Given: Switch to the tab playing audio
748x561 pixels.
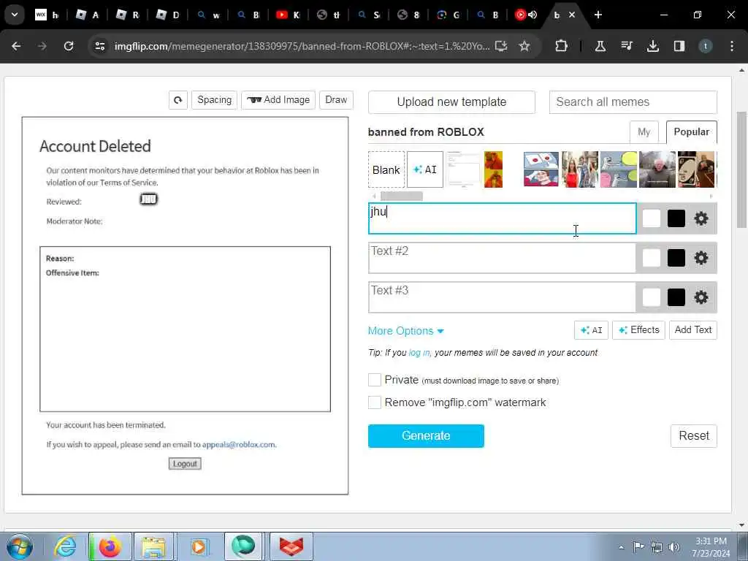Looking at the screenshot, I should (526, 15).
